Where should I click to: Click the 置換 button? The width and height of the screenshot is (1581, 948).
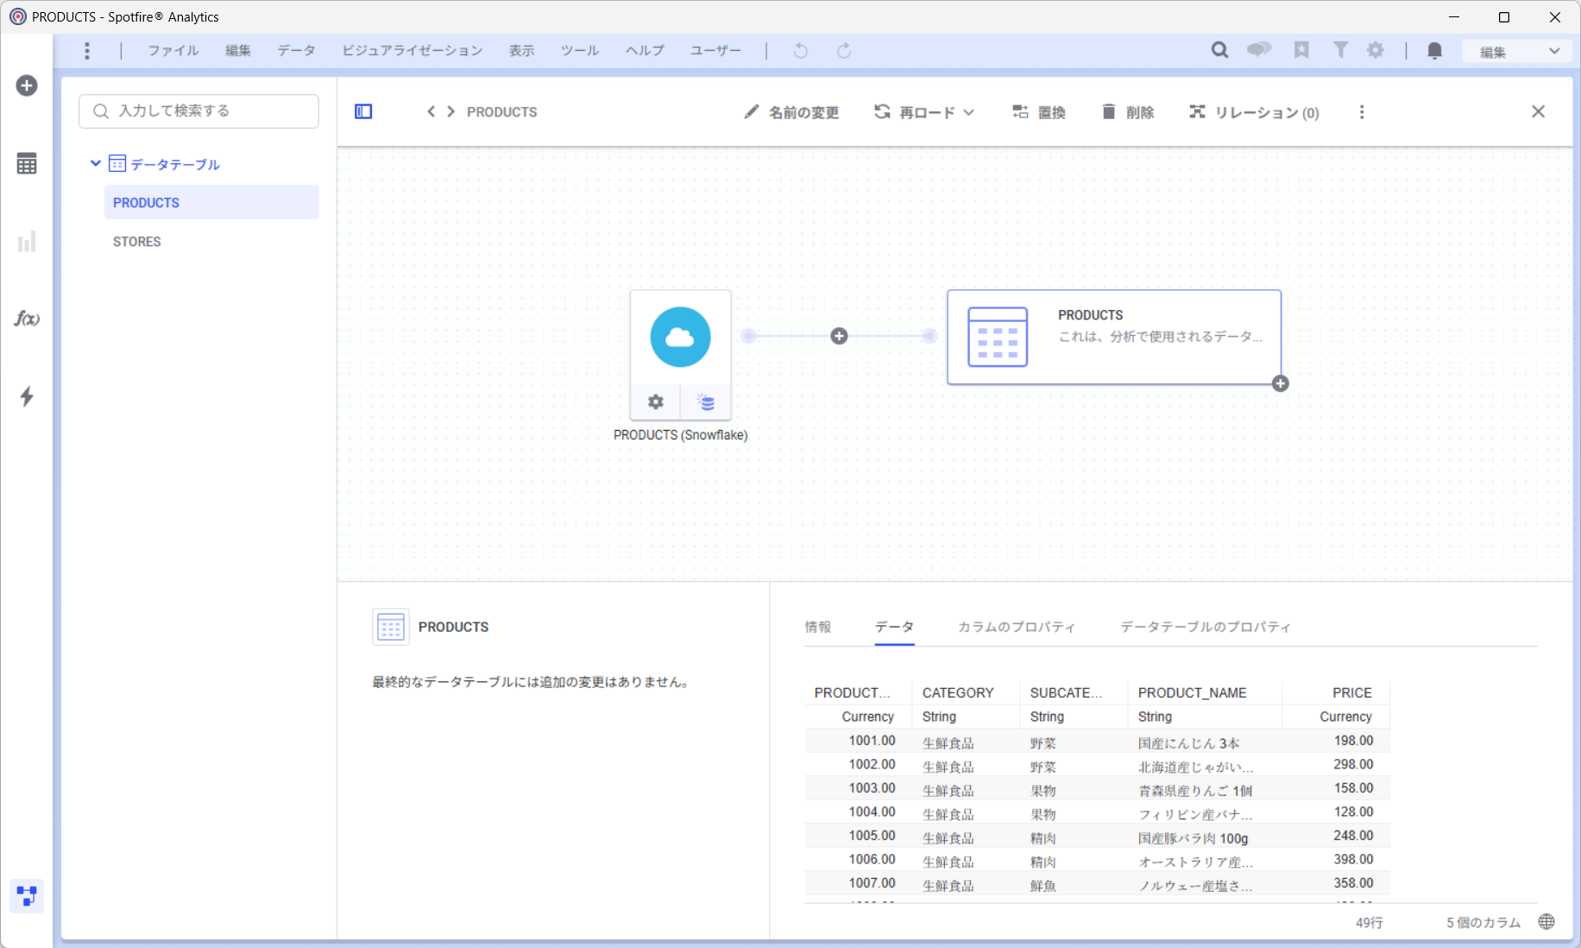(x=1039, y=112)
